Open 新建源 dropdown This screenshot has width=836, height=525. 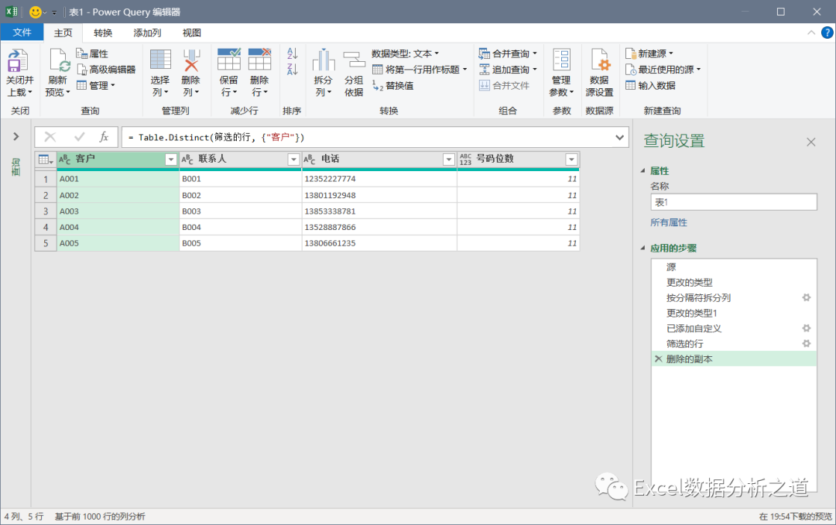[649, 53]
